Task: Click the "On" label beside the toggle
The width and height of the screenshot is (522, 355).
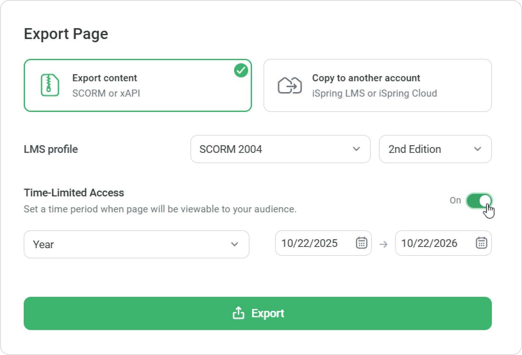Action: pyautogui.click(x=455, y=200)
